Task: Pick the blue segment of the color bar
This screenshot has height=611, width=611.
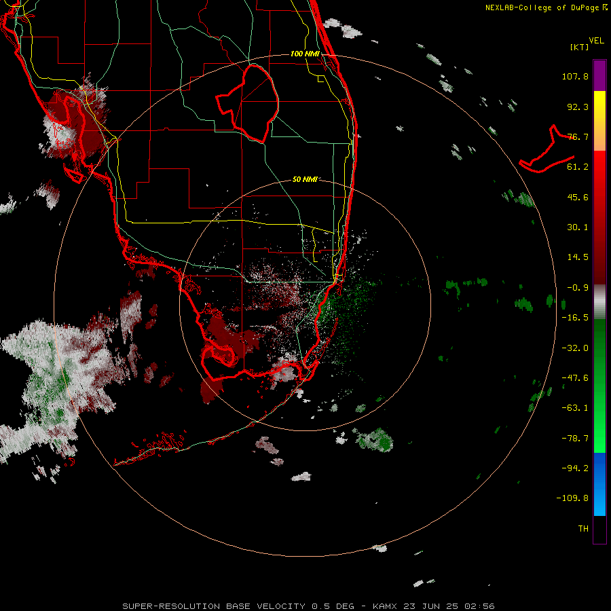Action: pos(599,484)
